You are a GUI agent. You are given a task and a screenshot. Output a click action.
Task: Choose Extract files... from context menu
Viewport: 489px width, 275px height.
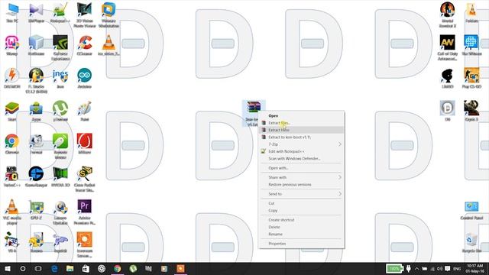pyautogui.click(x=302, y=123)
